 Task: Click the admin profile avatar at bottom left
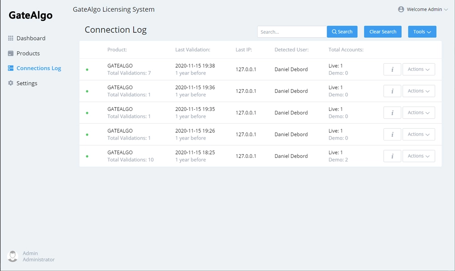(x=12, y=256)
